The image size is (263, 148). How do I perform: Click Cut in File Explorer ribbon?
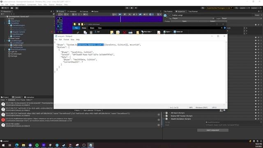point(97,32)
